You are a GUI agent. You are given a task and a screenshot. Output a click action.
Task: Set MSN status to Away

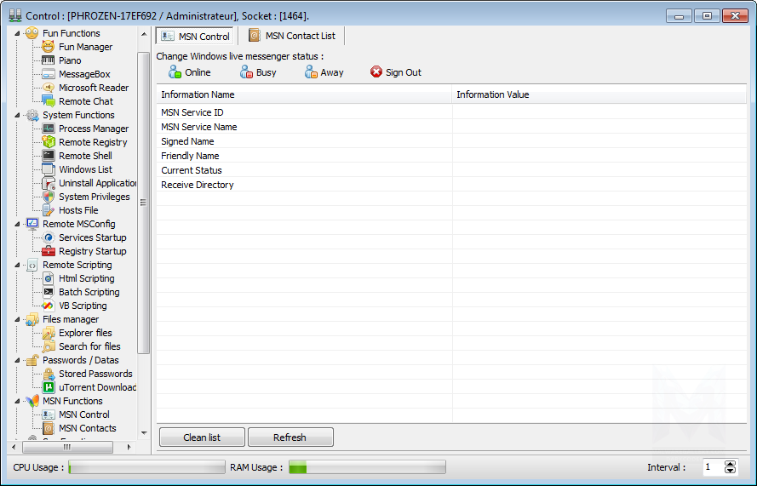(x=324, y=72)
